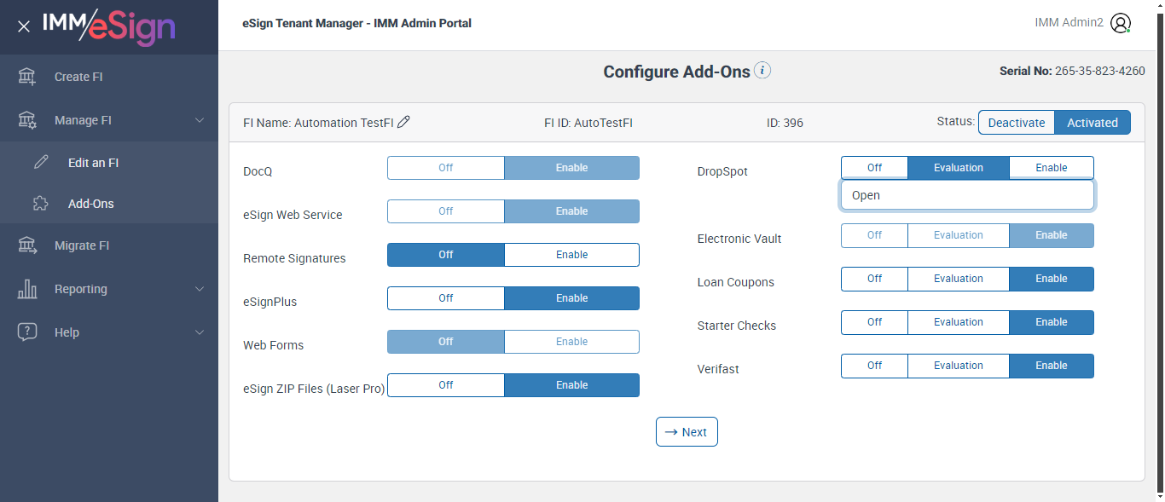Turn Off the eSignPlus add-on
Image resolution: width=1165 pixels, height=502 pixels.
445,298
